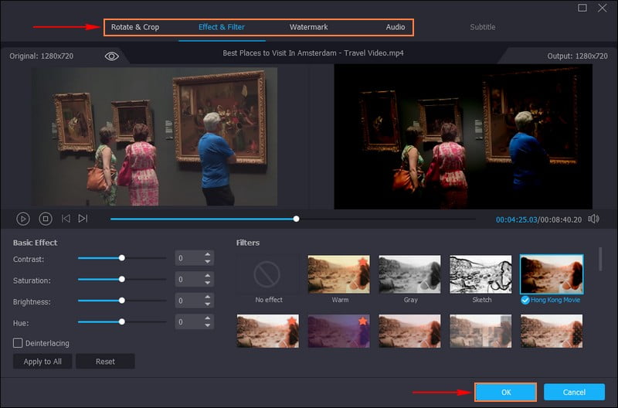Screen dimensions: 618x408
Task: Enable the Deinterlacing checkbox
Action: 18,342
